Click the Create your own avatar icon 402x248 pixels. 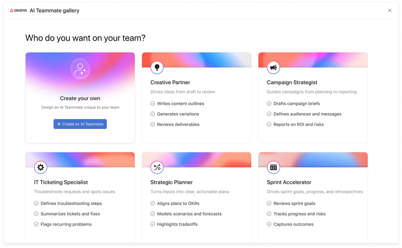(x=80, y=69)
